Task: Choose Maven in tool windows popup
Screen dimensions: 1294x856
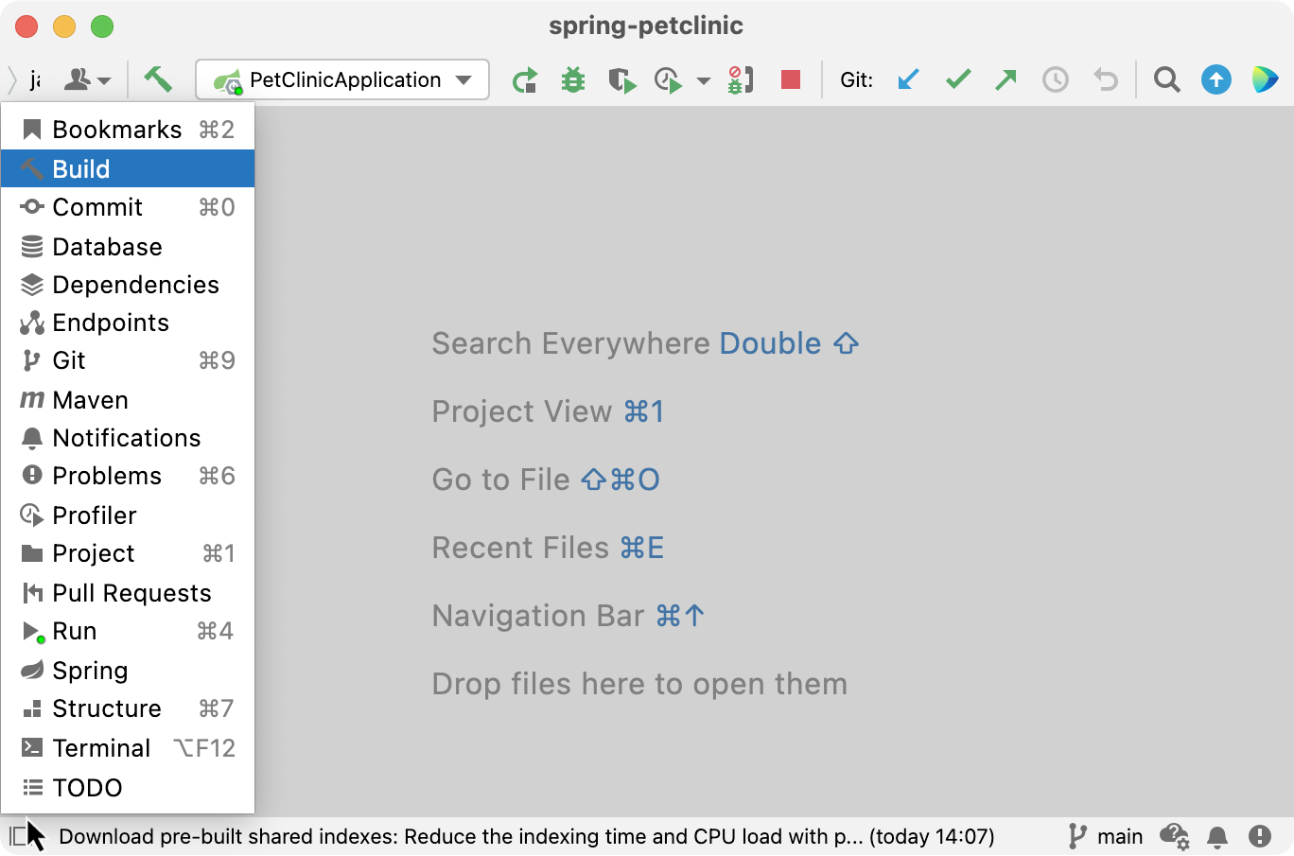Action: click(128, 399)
